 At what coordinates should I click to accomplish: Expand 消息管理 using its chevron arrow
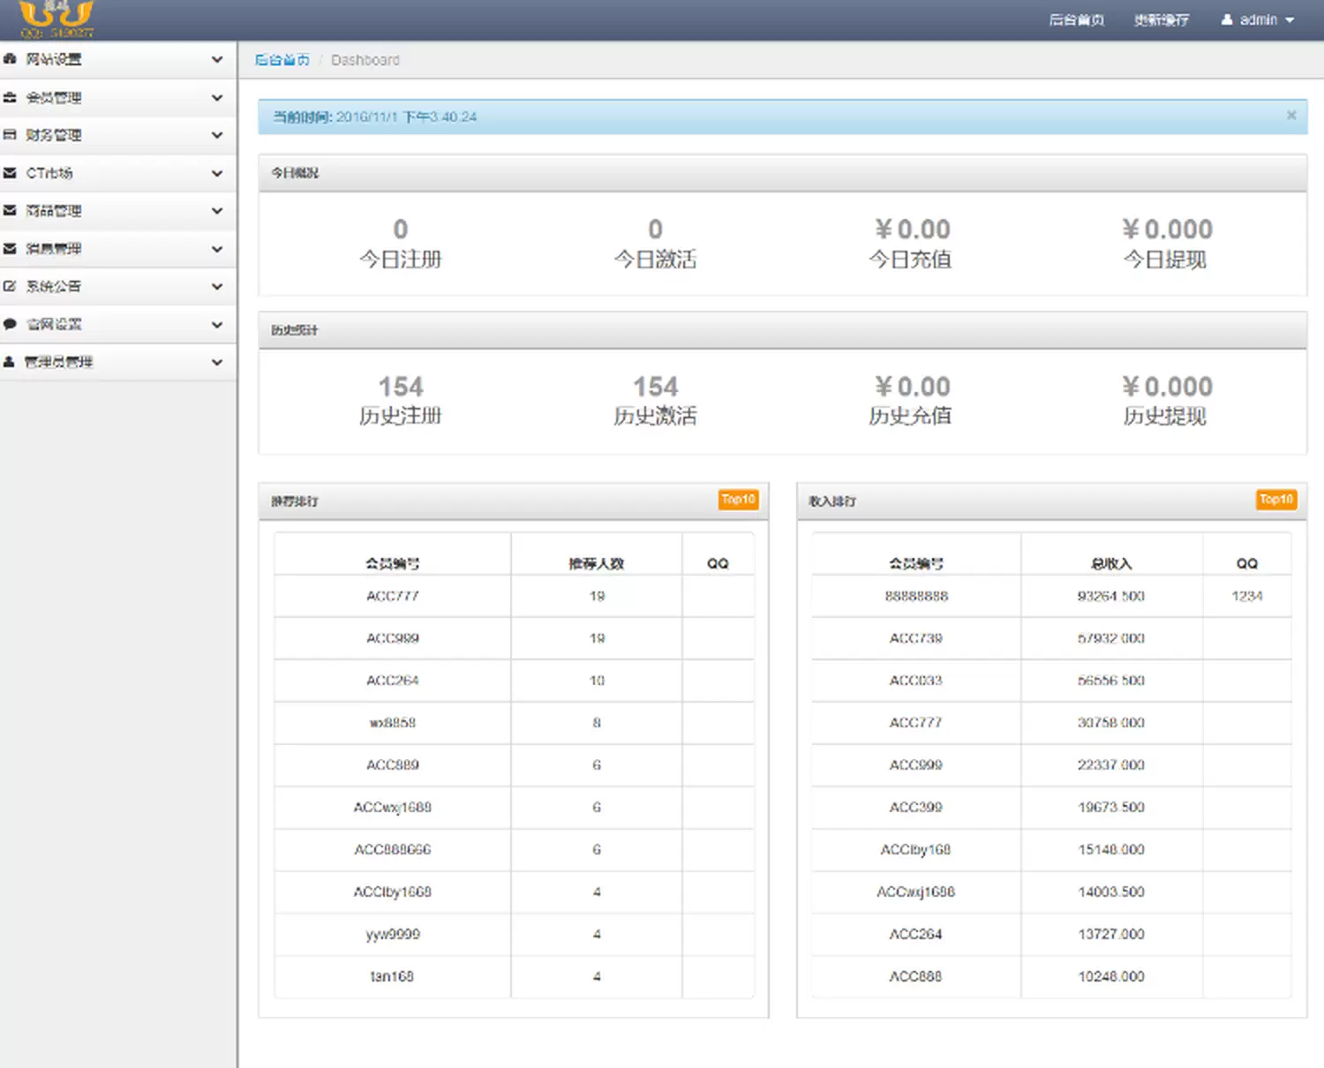(x=217, y=249)
